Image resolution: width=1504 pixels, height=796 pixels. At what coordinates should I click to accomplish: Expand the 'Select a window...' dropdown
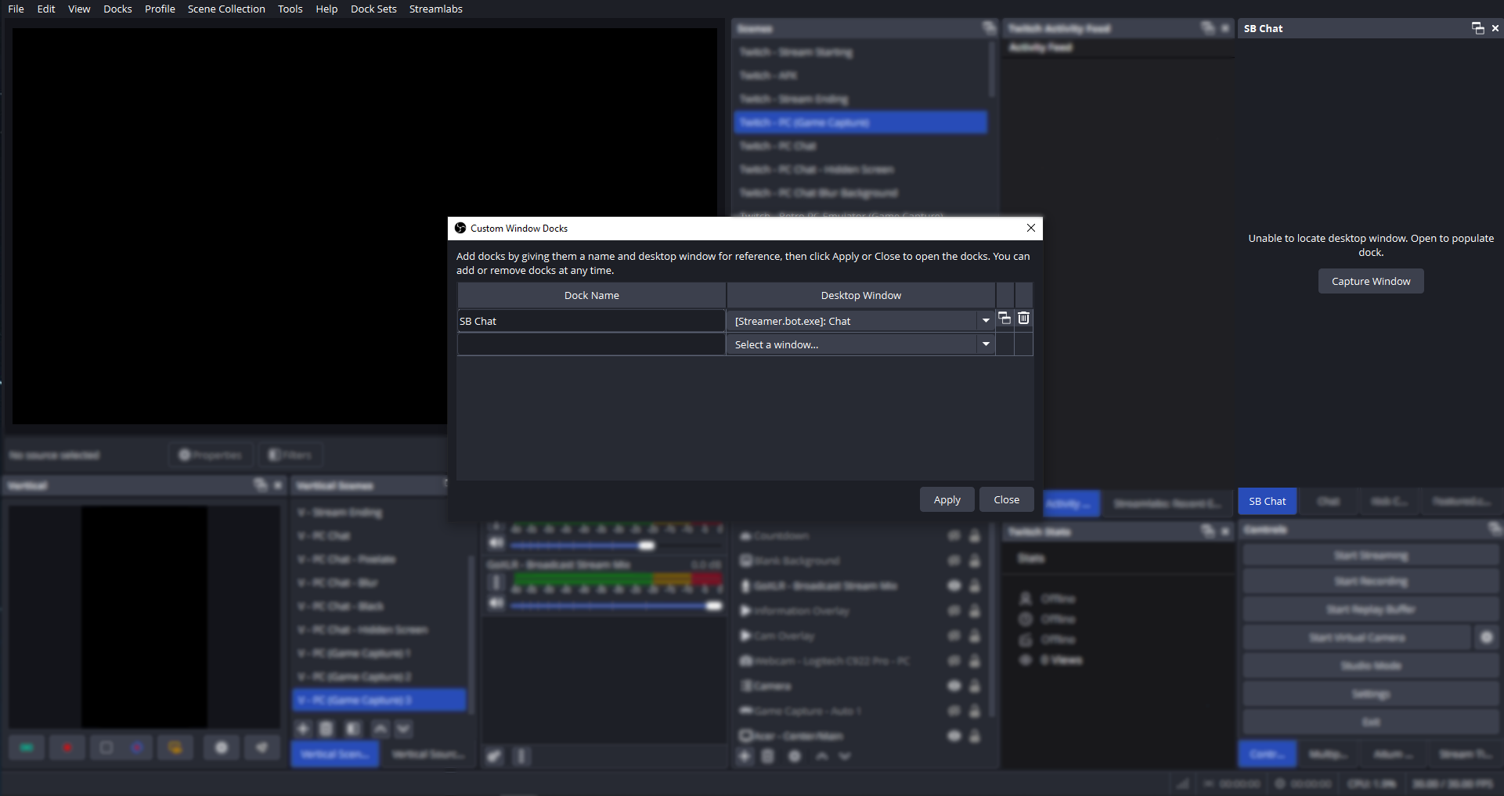[986, 344]
